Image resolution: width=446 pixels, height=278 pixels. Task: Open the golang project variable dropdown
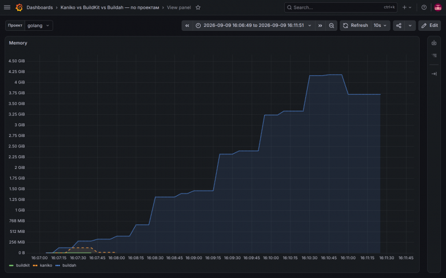pos(39,26)
